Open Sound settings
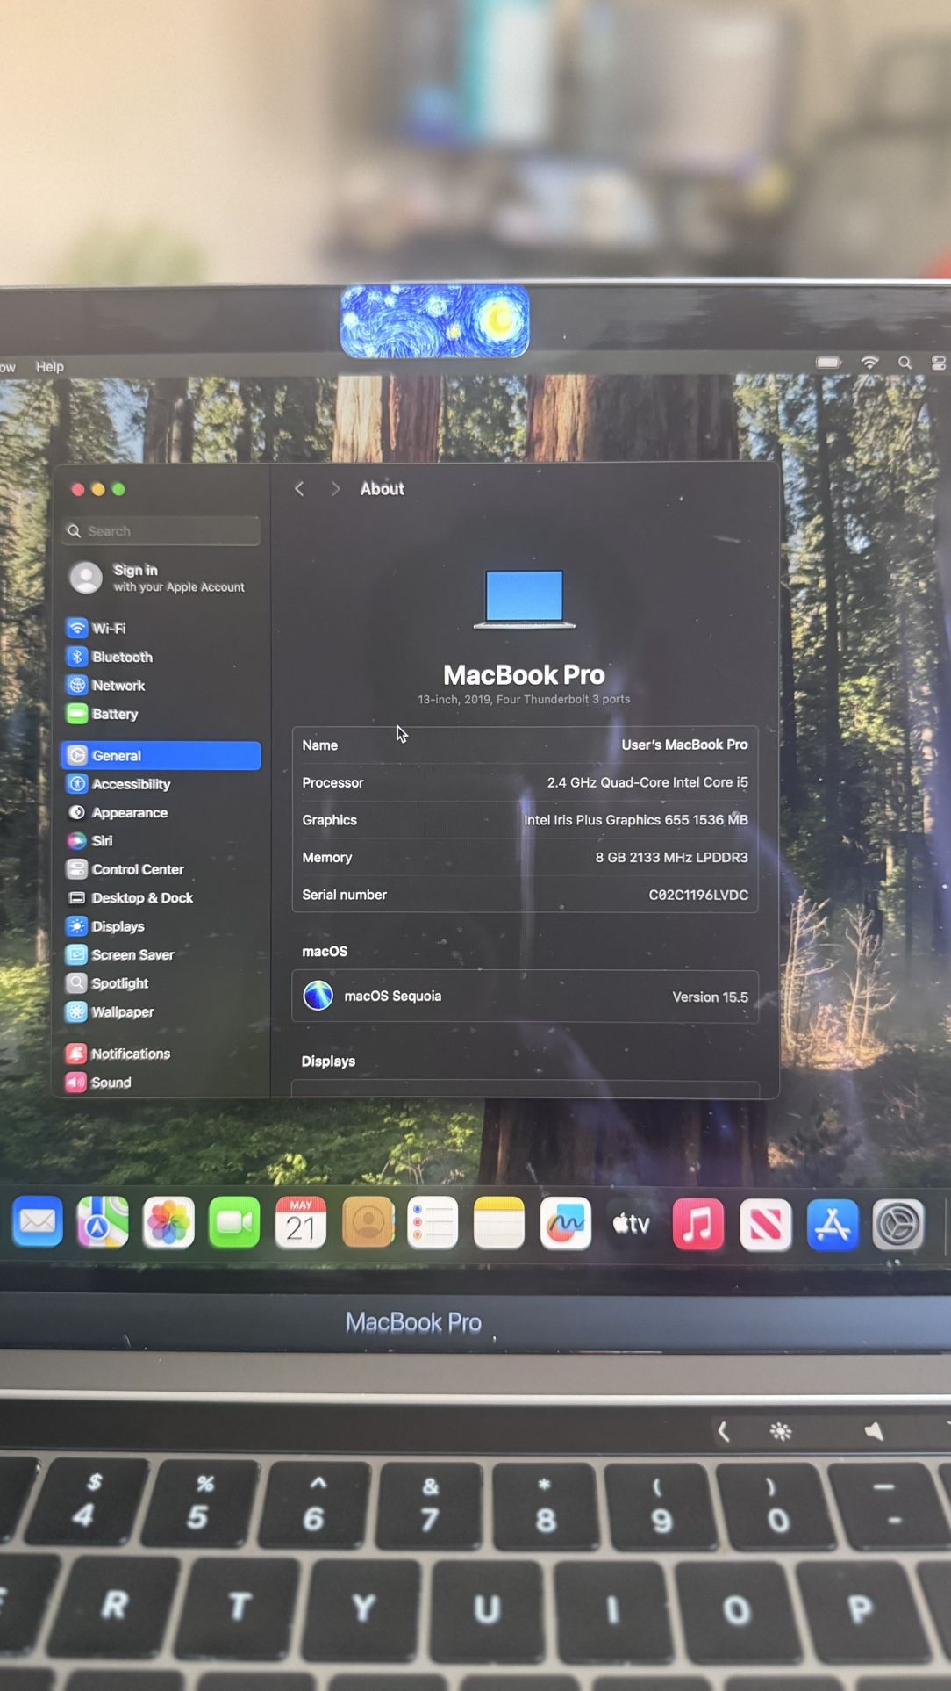This screenshot has width=951, height=1691. pos(99,1083)
